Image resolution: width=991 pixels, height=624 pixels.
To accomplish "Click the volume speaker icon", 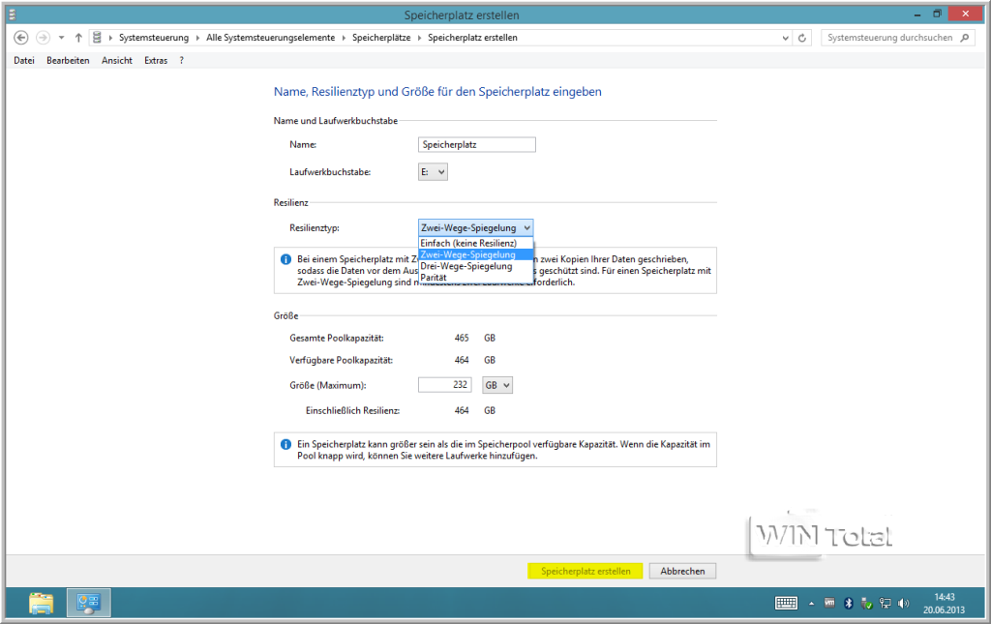I will (x=904, y=603).
